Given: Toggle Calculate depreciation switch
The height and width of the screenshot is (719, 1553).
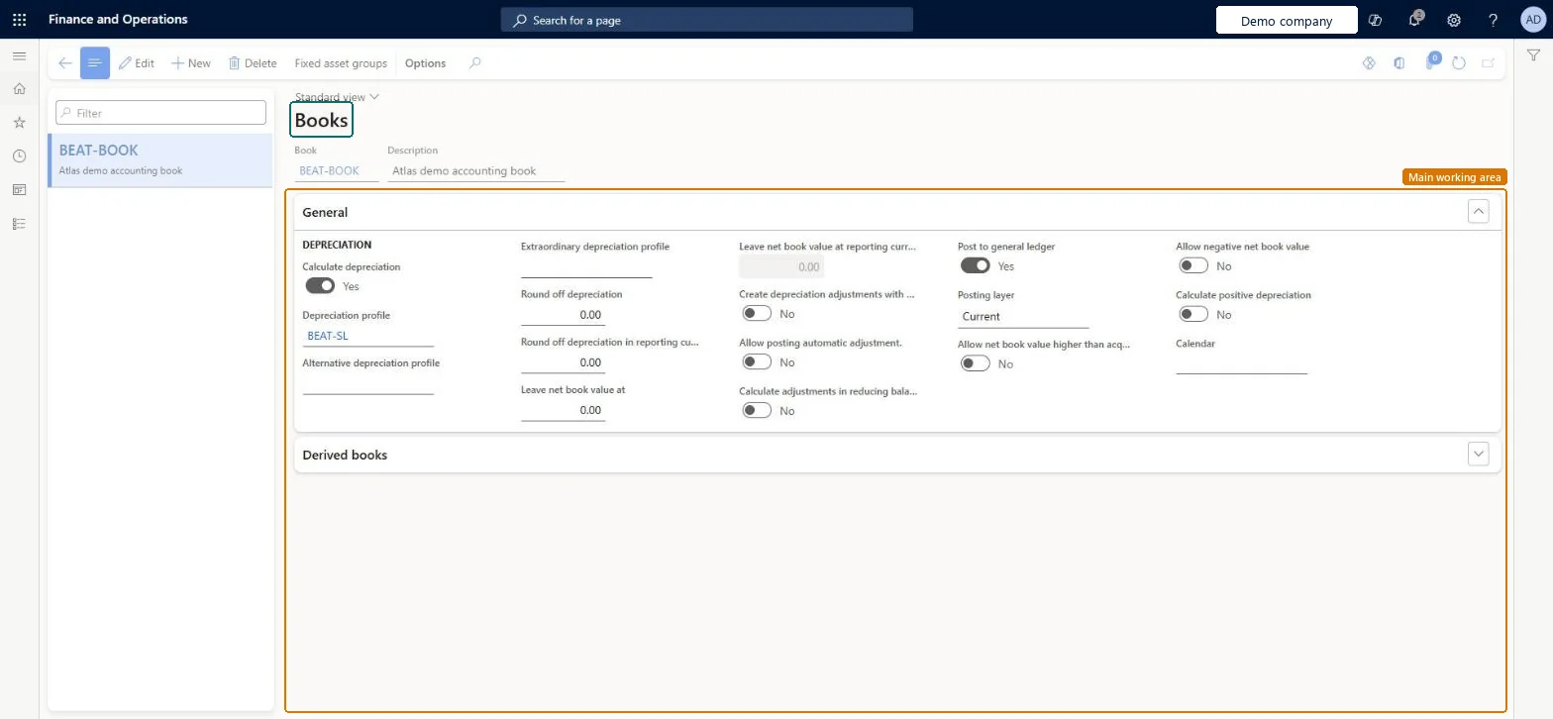Looking at the screenshot, I should click(320, 286).
